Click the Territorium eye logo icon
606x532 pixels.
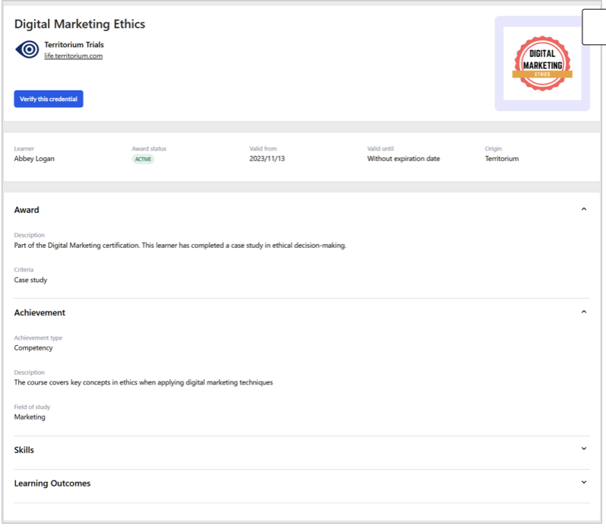click(27, 49)
